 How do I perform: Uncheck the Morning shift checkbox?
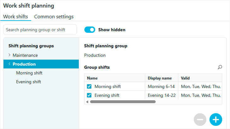(x=89, y=86)
